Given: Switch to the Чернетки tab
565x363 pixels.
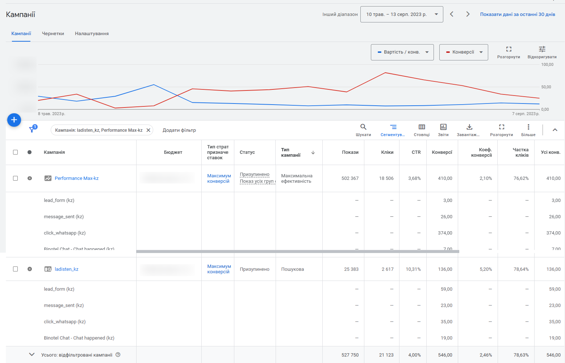Looking at the screenshot, I should (53, 34).
